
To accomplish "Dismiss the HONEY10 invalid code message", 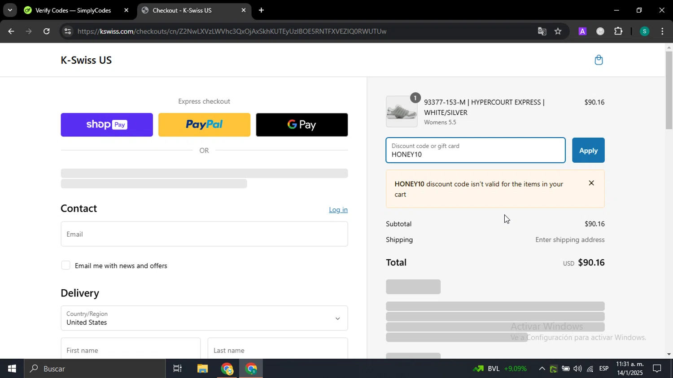I will point(591,183).
